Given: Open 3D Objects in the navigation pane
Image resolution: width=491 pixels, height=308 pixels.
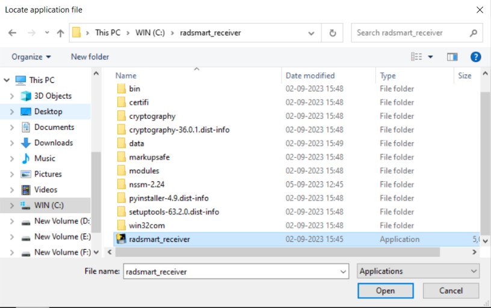Looking at the screenshot, I should [x=53, y=96].
